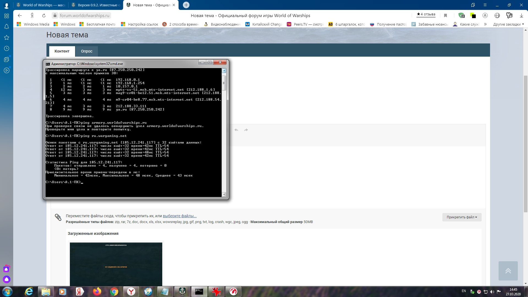This screenshot has height=297, width=528.
Task: Open collections icon in sidebar
Action: tap(7, 59)
